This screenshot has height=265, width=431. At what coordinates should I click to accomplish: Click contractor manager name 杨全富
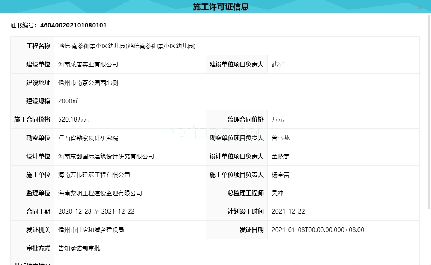[x=281, y=175]
